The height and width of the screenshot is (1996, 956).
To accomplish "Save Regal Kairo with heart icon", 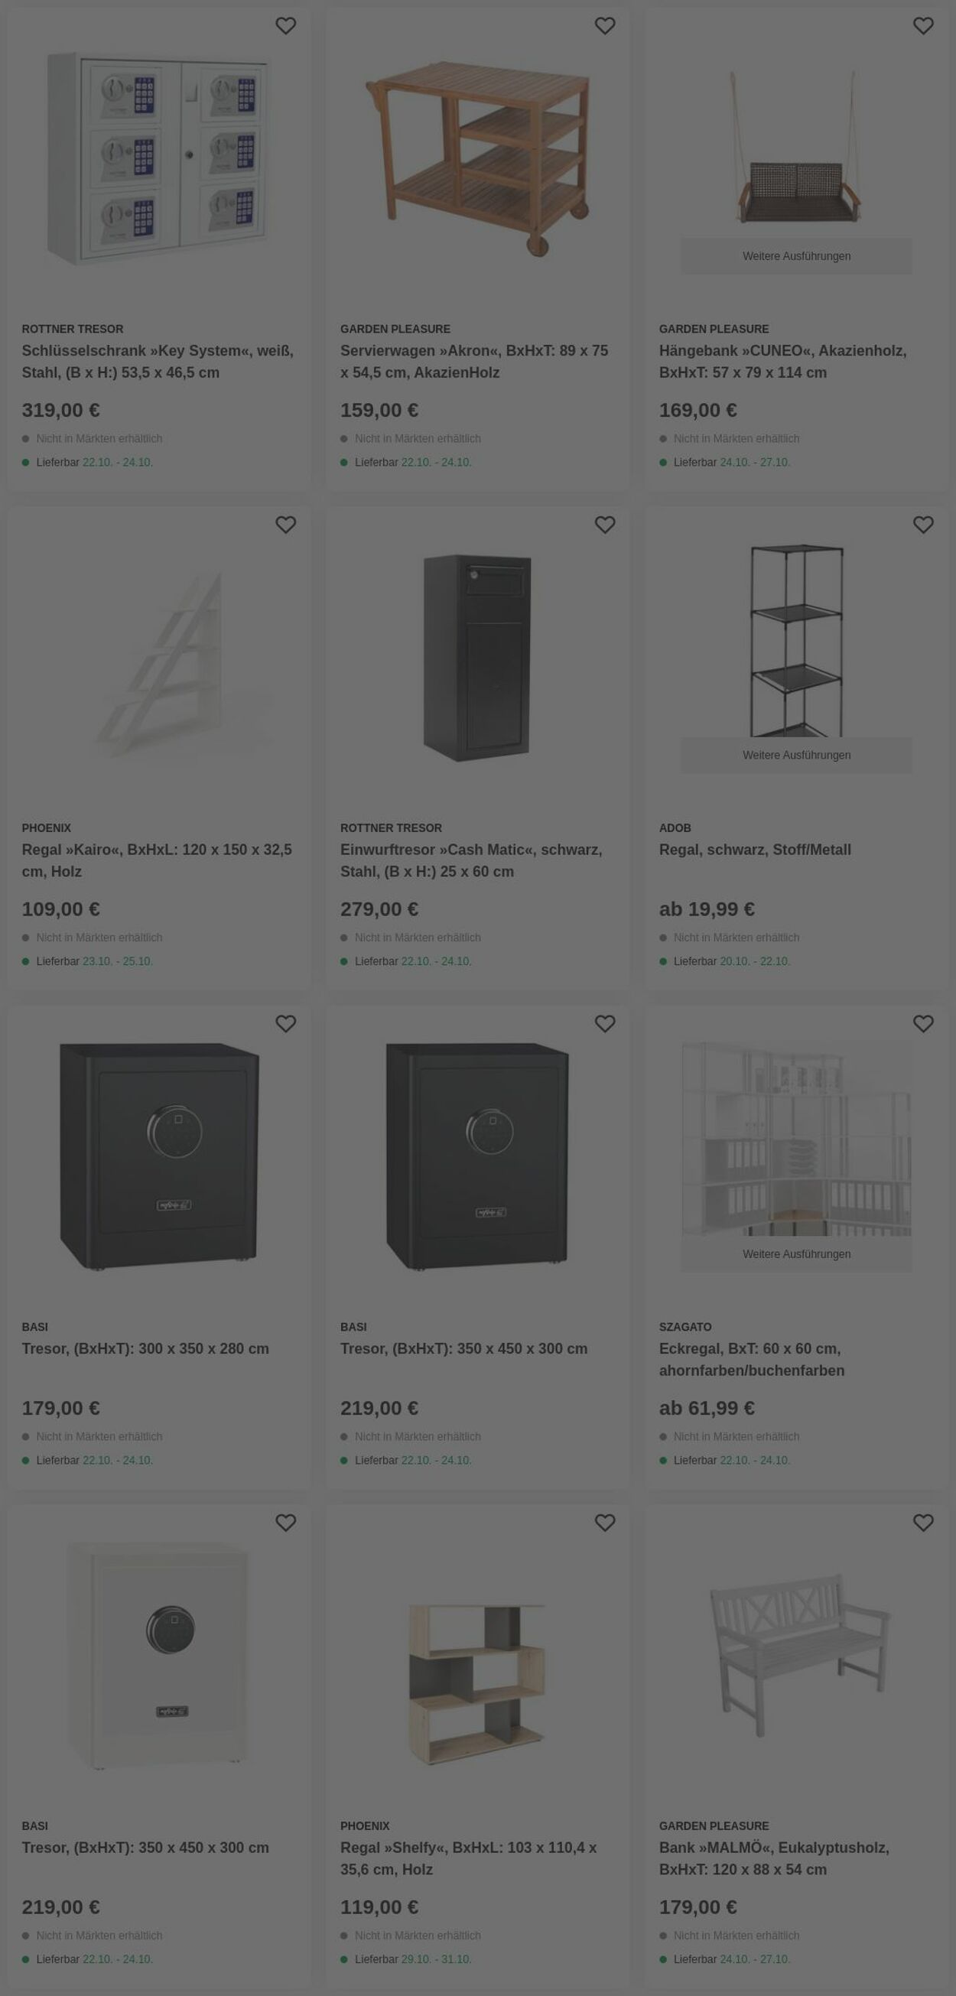I will [286, 525].
